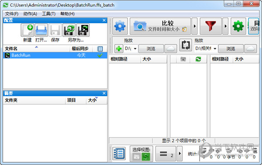Expand view filter options arrow at bottom
Screen dimensions: 262x165
point(179,154)
